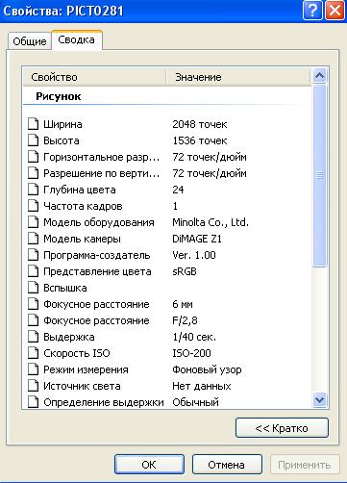
Task: Close the PICT0281 properties dialog
Action: pos(335,11)
